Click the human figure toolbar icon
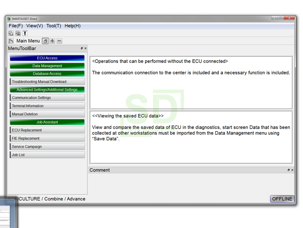This screenshot has width=303, height=228. (x=25, y=33)
